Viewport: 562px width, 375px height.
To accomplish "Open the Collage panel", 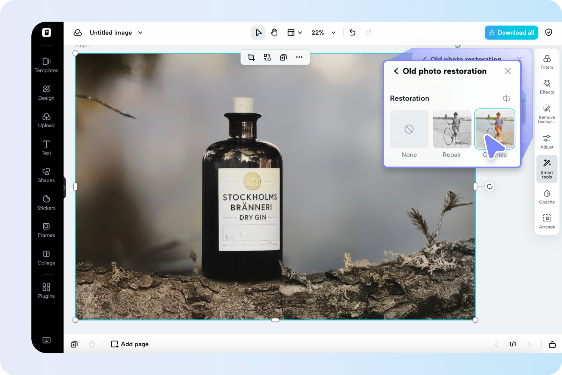I will (x=46, y=258).
